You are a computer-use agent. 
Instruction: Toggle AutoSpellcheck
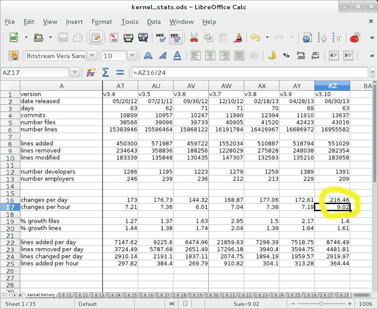(176, 37)
